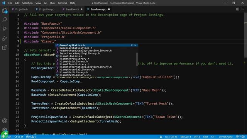
Task: Click the git sync changes status item
Action: [x=19, y=137]
